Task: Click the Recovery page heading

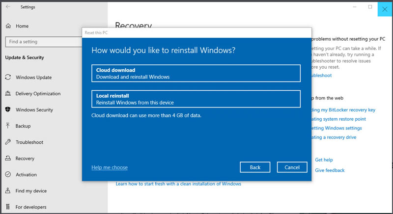Action: tap(133, 25)
